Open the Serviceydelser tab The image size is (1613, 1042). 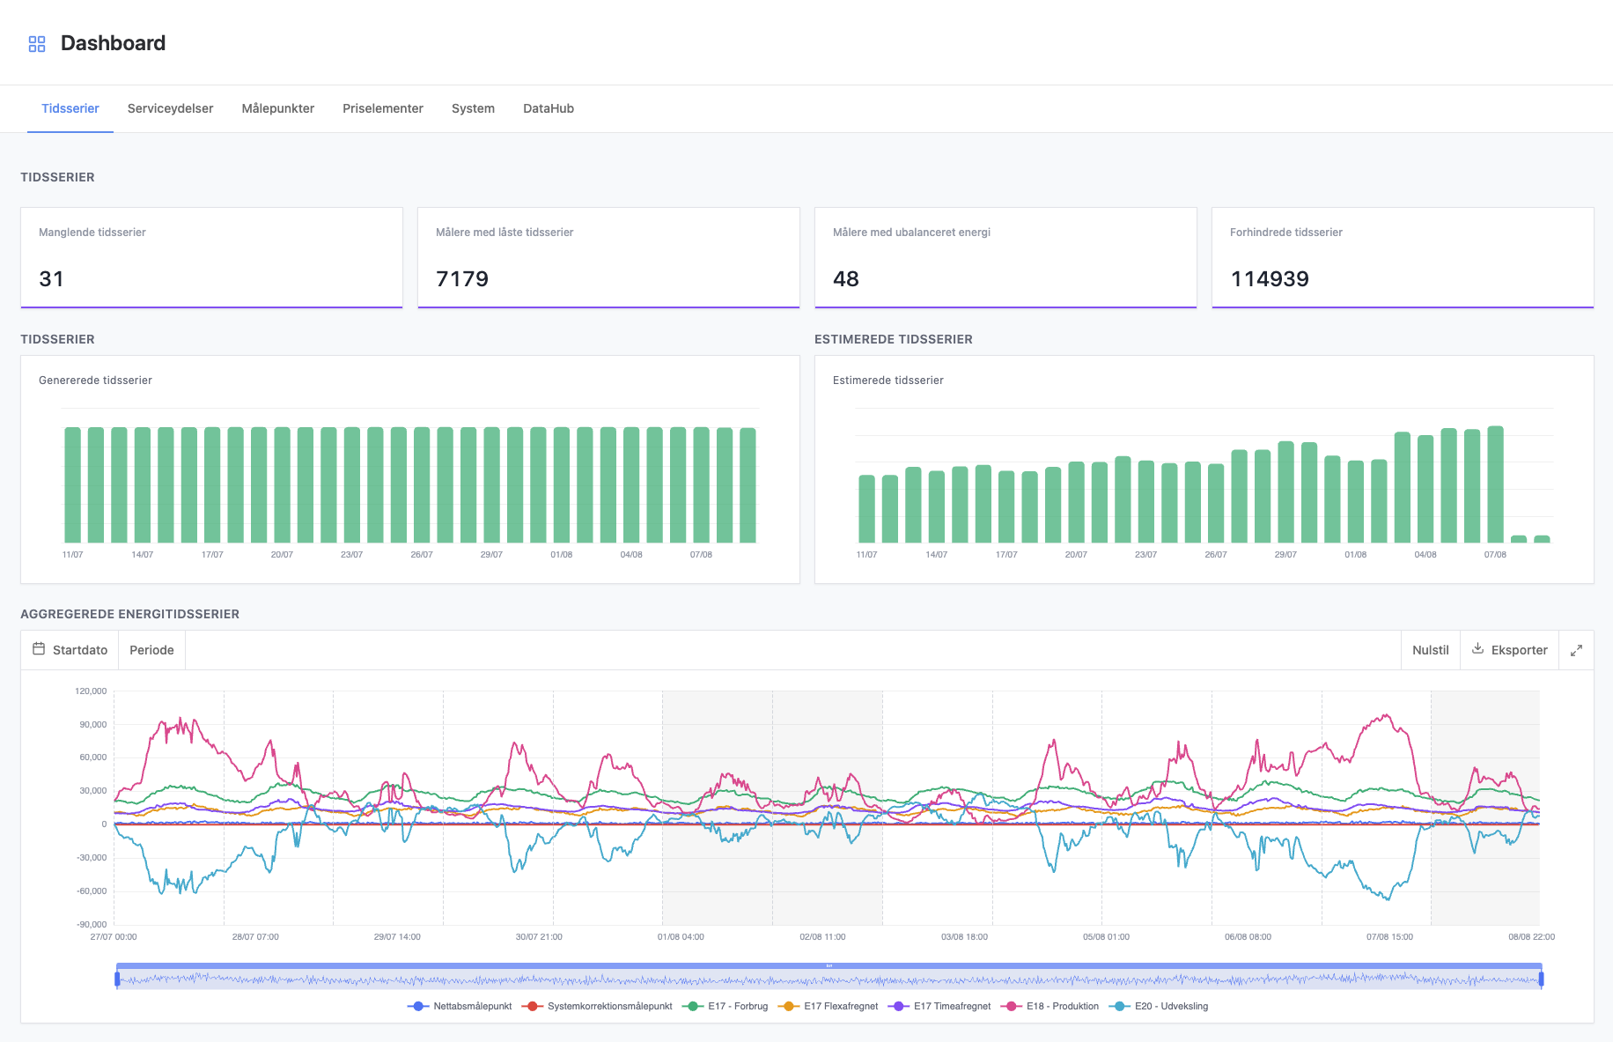[x=170, y=108]
